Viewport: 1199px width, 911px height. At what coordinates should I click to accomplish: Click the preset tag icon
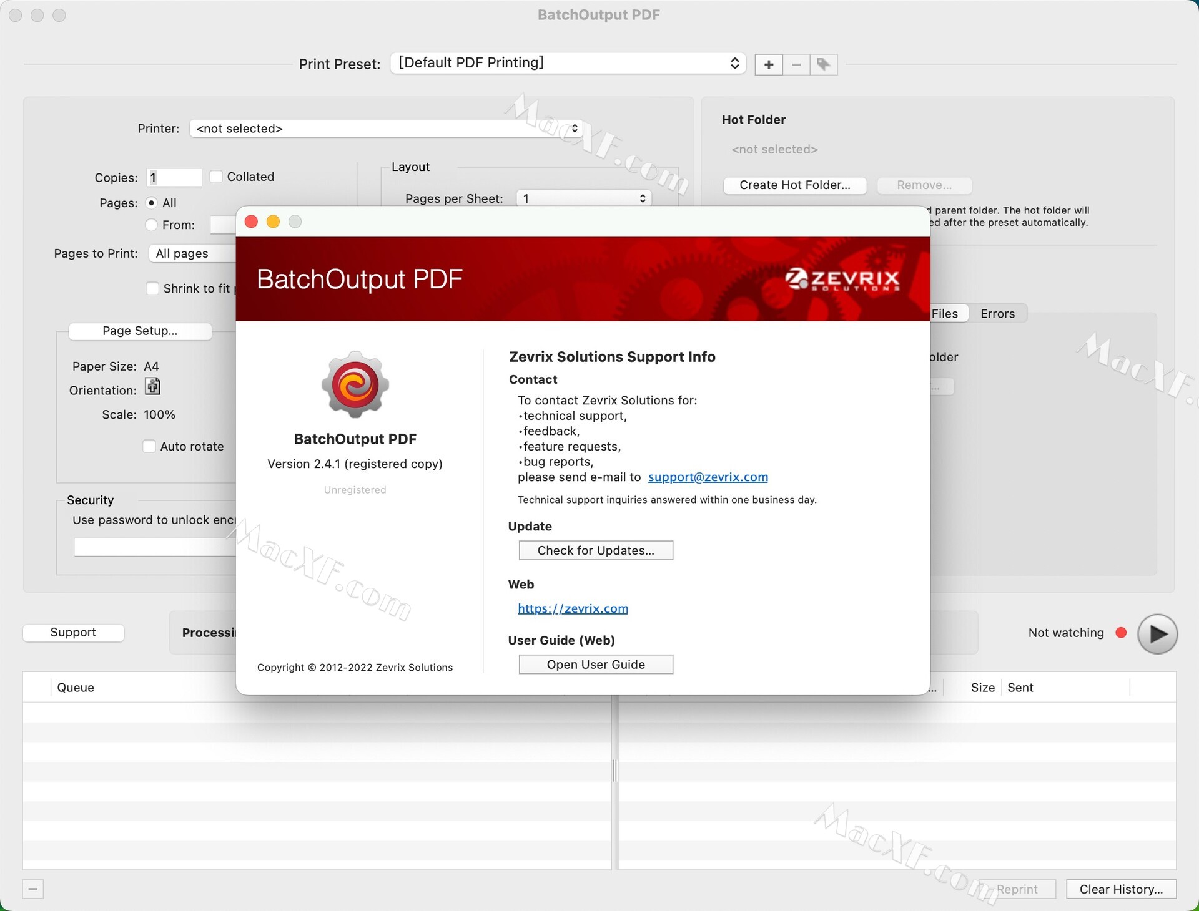tap(824, 64)
